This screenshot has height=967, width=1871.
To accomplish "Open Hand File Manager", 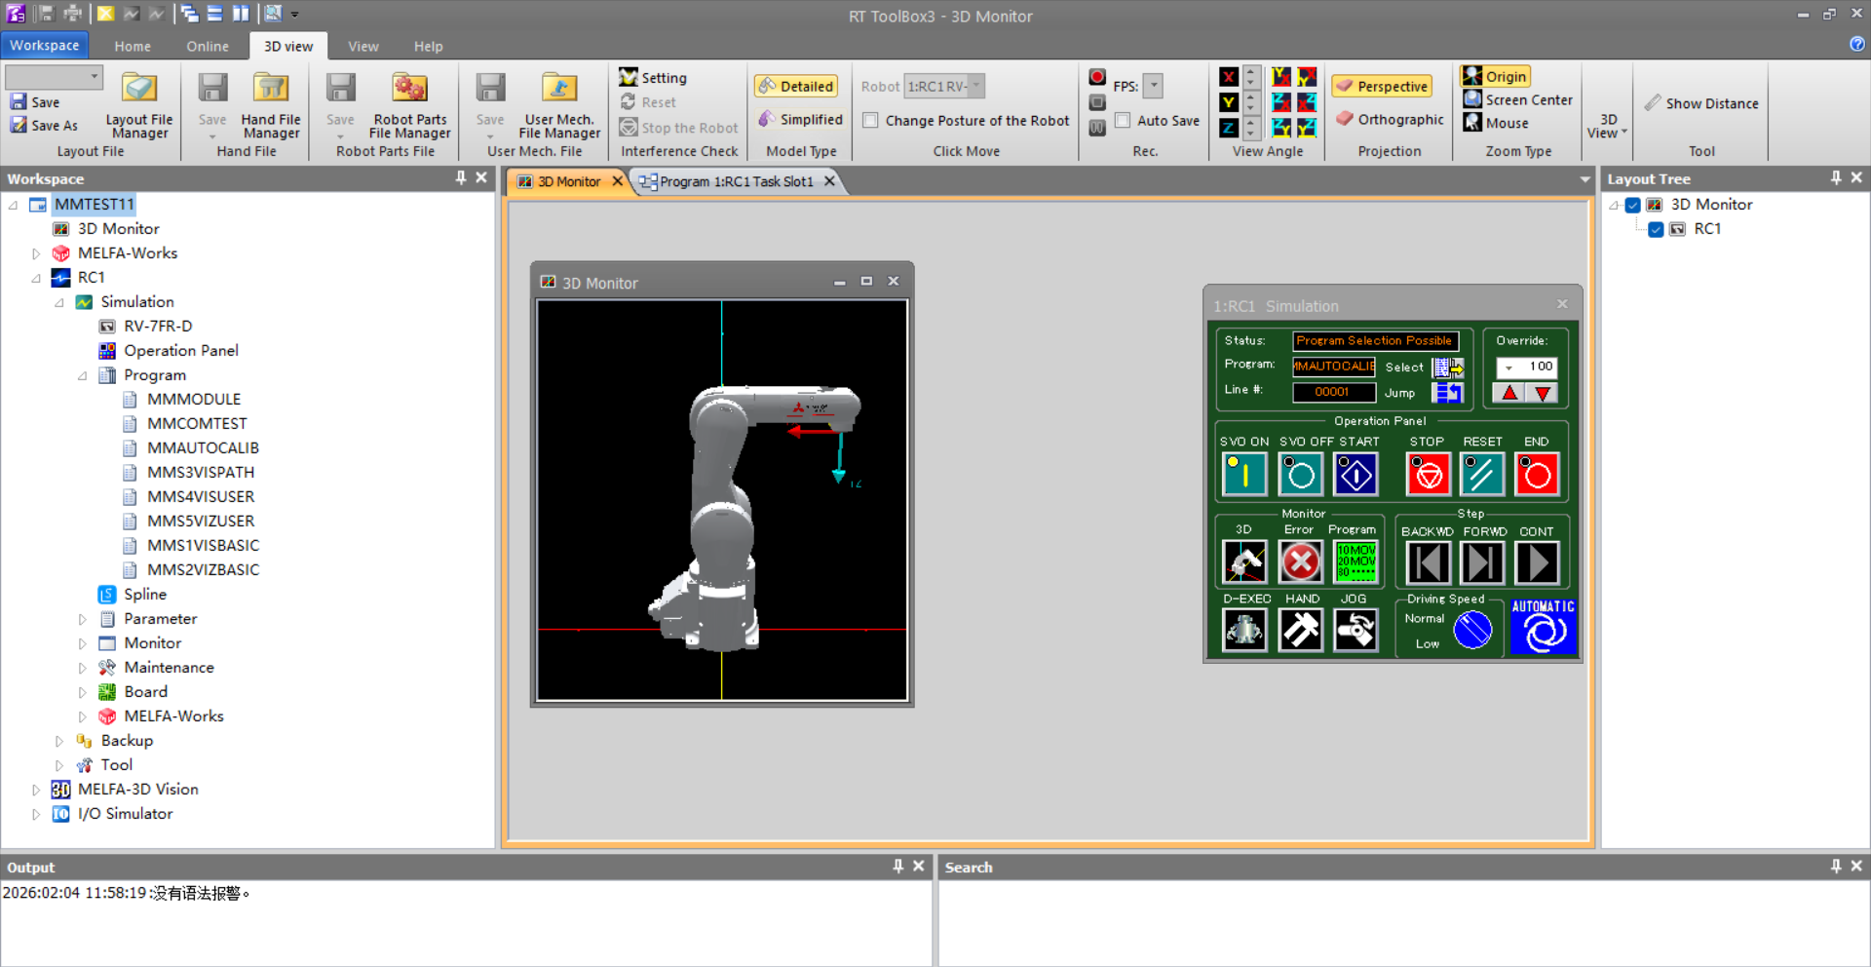I will coord(271,105).
